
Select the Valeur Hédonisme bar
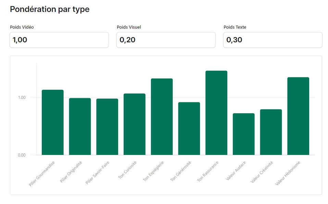(298, 116)
